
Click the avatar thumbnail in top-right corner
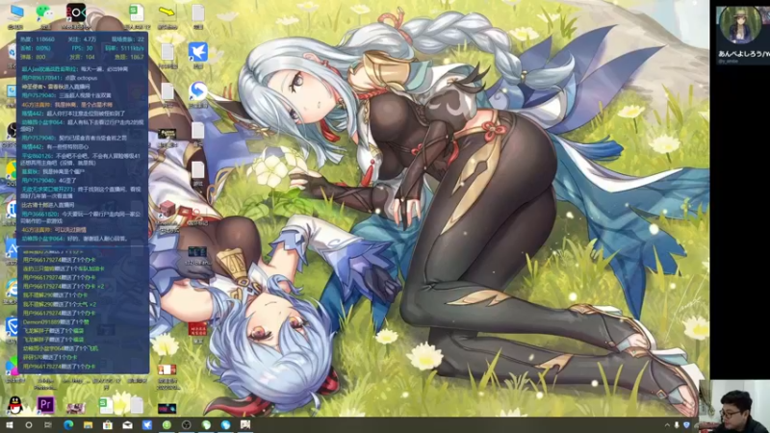tap(740, 25)
